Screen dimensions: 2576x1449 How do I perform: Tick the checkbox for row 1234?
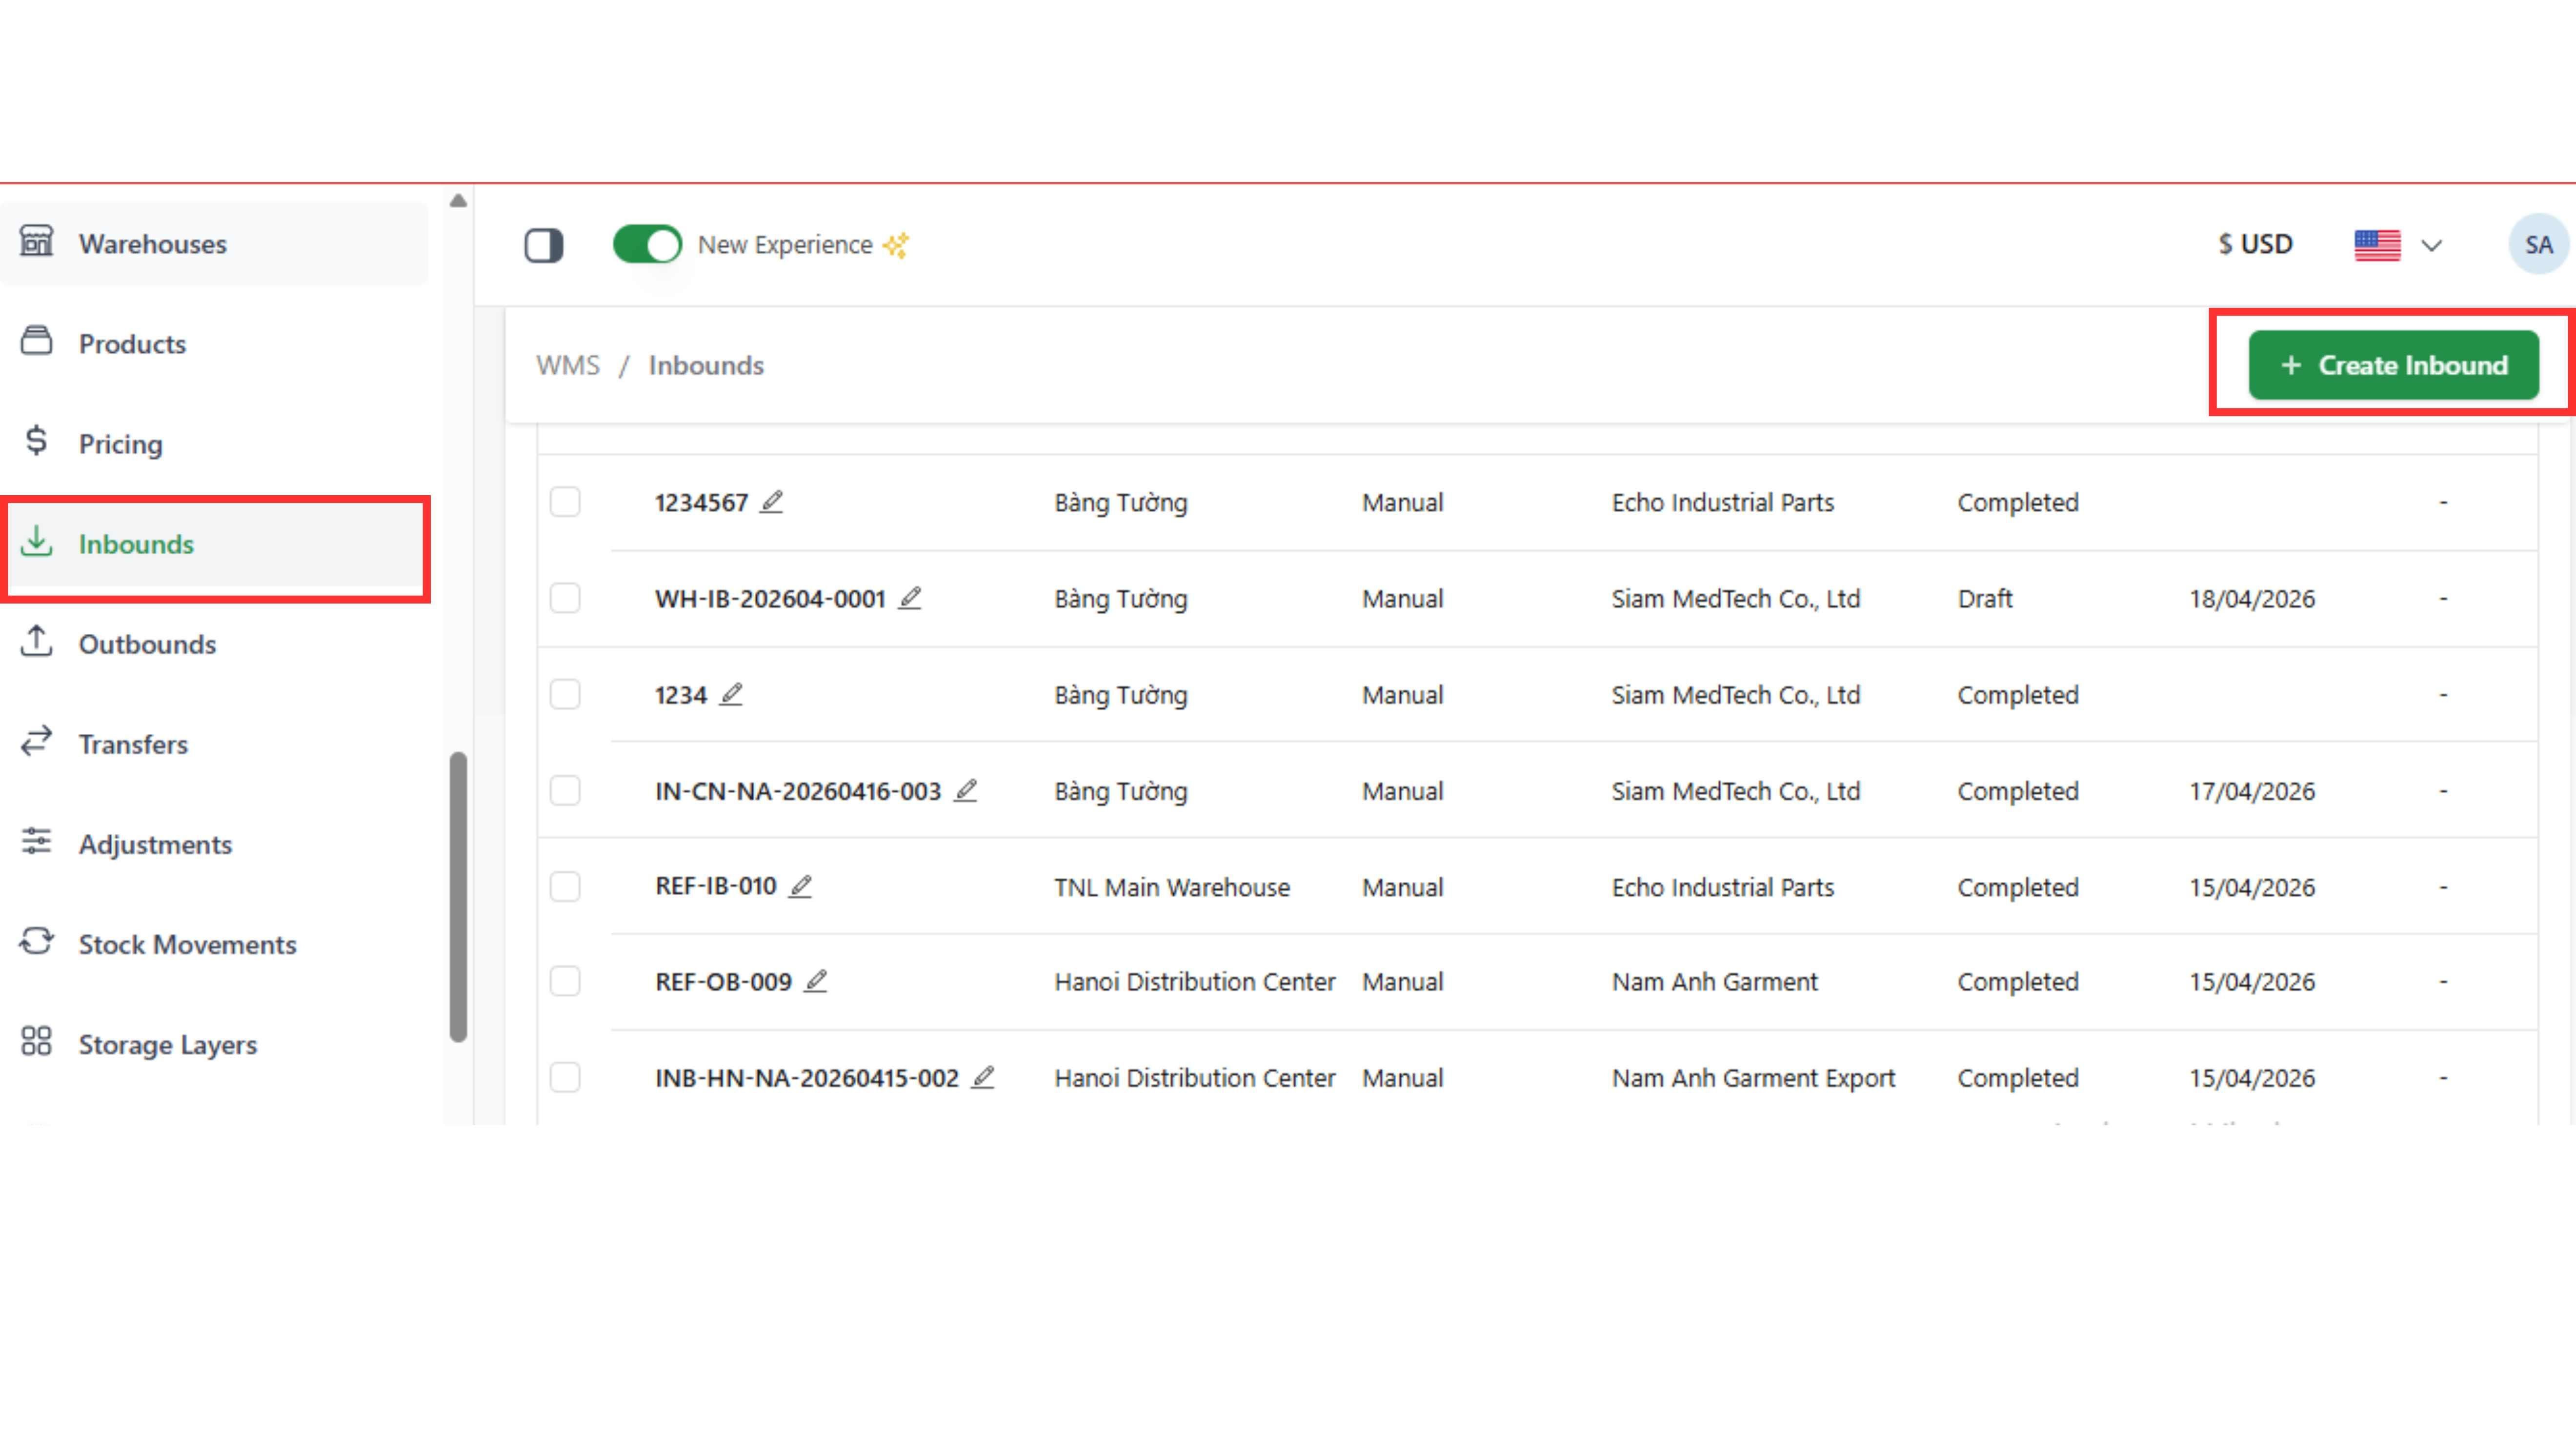point(565,694)
